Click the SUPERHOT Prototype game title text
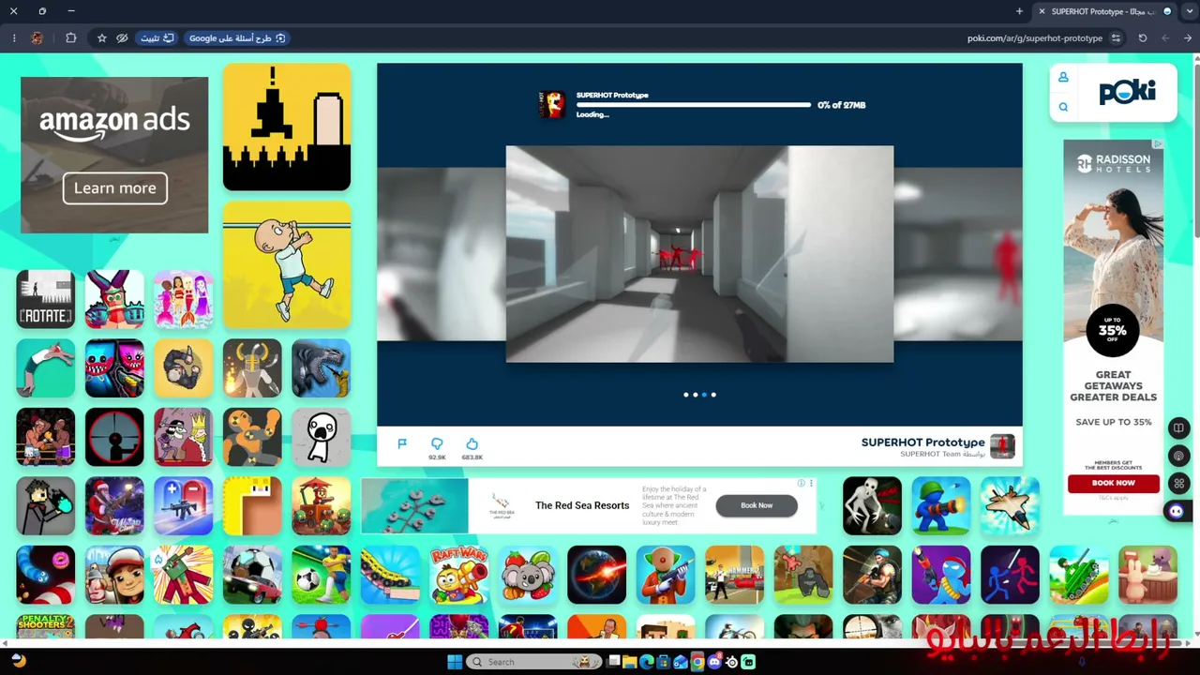This screenshot has height=675, width=1200. [x=923, y=442]
